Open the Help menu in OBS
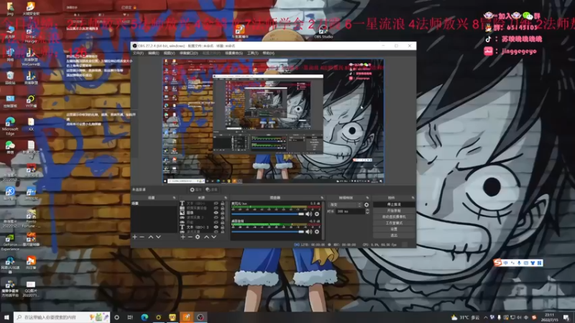The height and width of the screenshot is (323, 575). coord(268,53)
